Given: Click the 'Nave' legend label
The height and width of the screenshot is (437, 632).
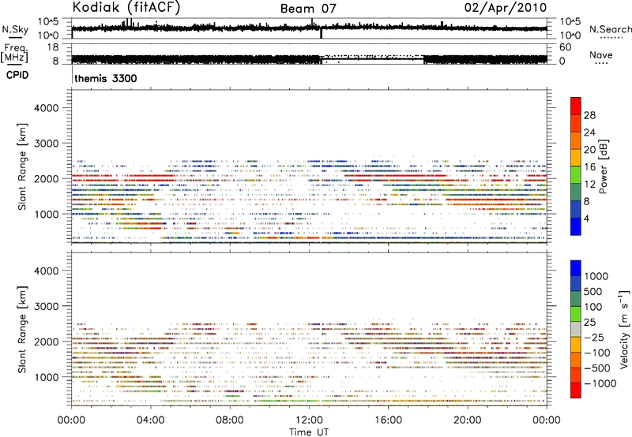Looking at the screenshot, I should coord(601,54).
